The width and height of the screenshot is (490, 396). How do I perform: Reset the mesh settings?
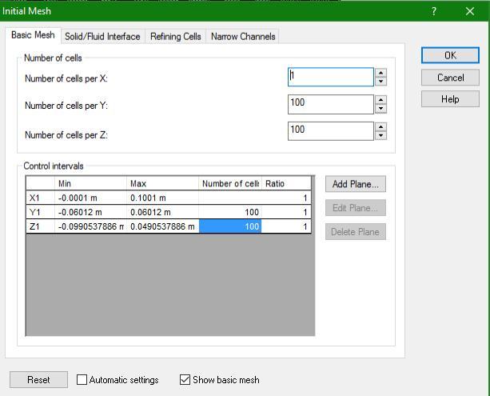pyautogui.click(x=38, y=380)
